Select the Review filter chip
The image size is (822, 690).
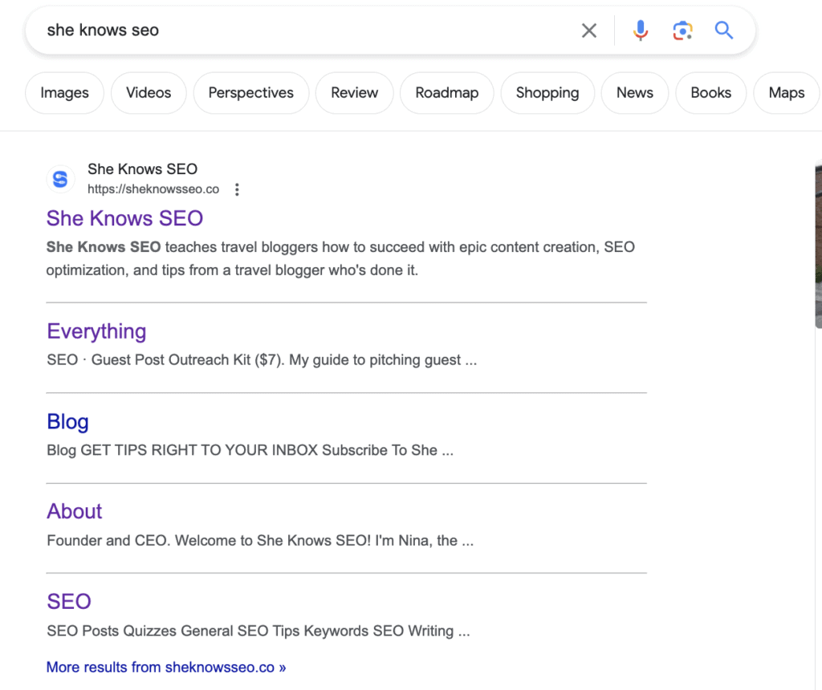point(354,93)
